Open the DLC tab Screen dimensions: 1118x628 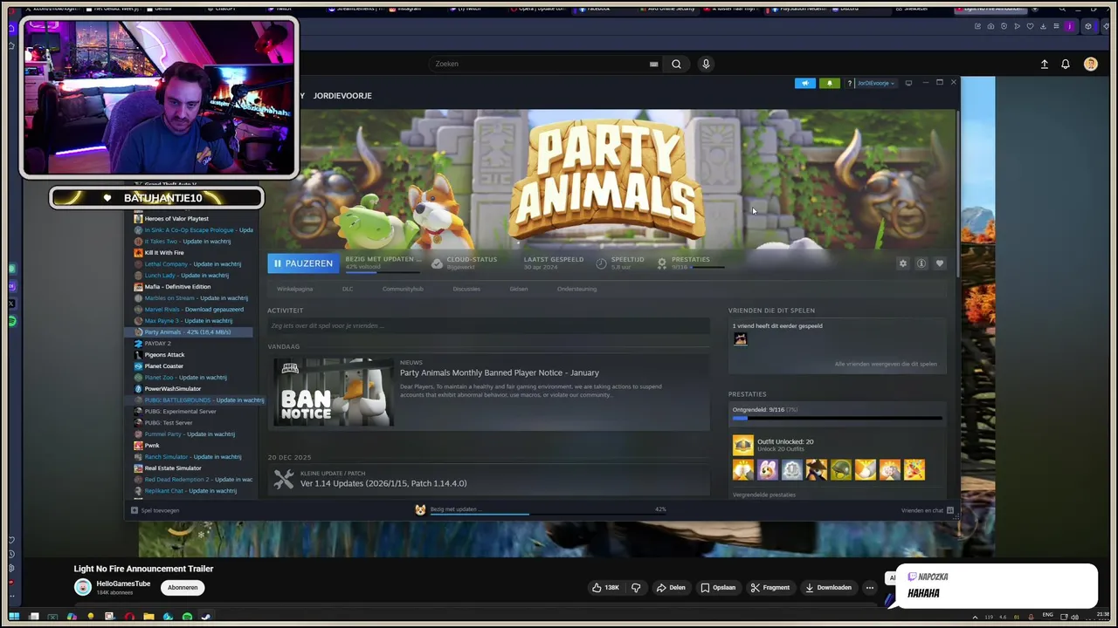tap(348, 289)
